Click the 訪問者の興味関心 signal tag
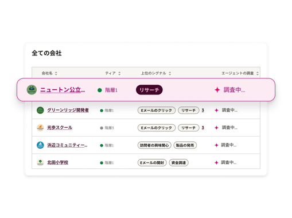 [x=154, y=145]
